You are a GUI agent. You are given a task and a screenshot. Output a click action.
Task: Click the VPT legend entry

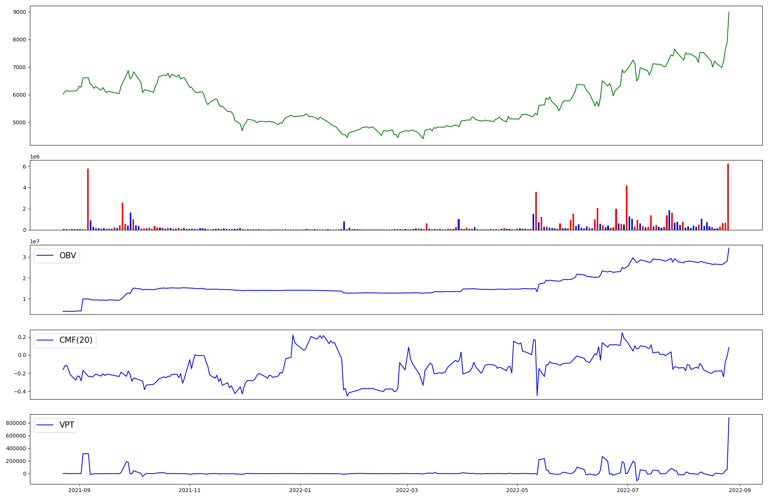coord(66,425)
